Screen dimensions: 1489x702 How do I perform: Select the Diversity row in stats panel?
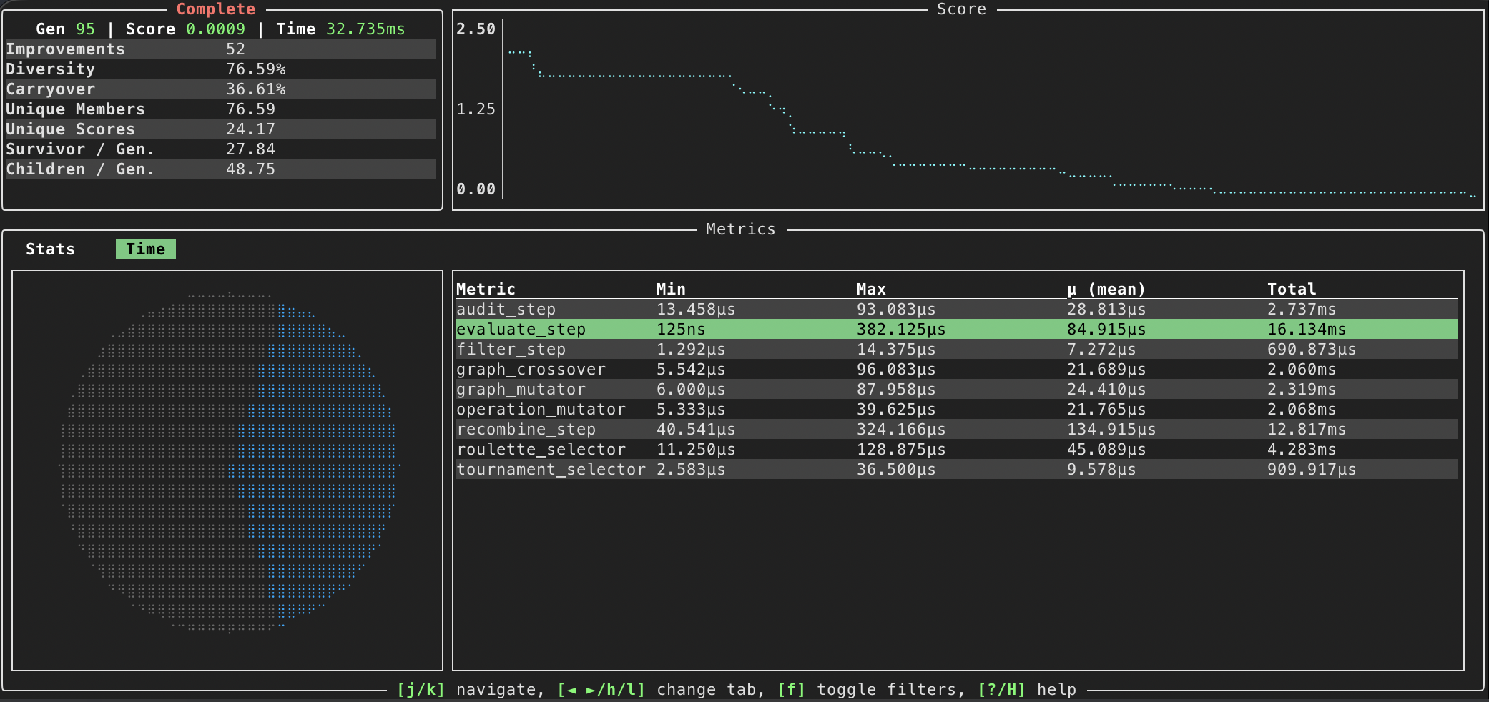pos(220,69)
